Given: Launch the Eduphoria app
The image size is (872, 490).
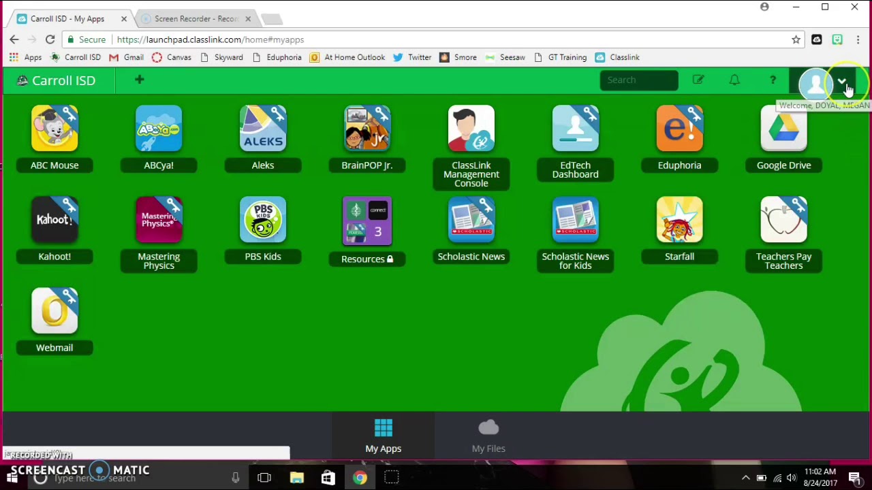Looking at the screenshot, I should coord(680,129).
